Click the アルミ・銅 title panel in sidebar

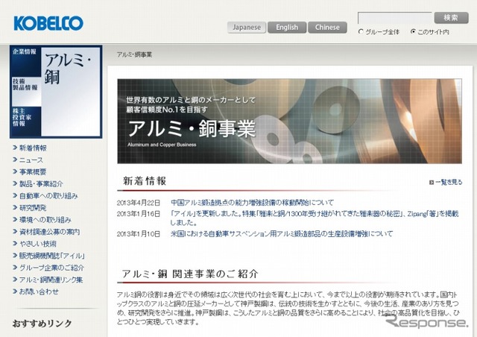tap(72, 91)
